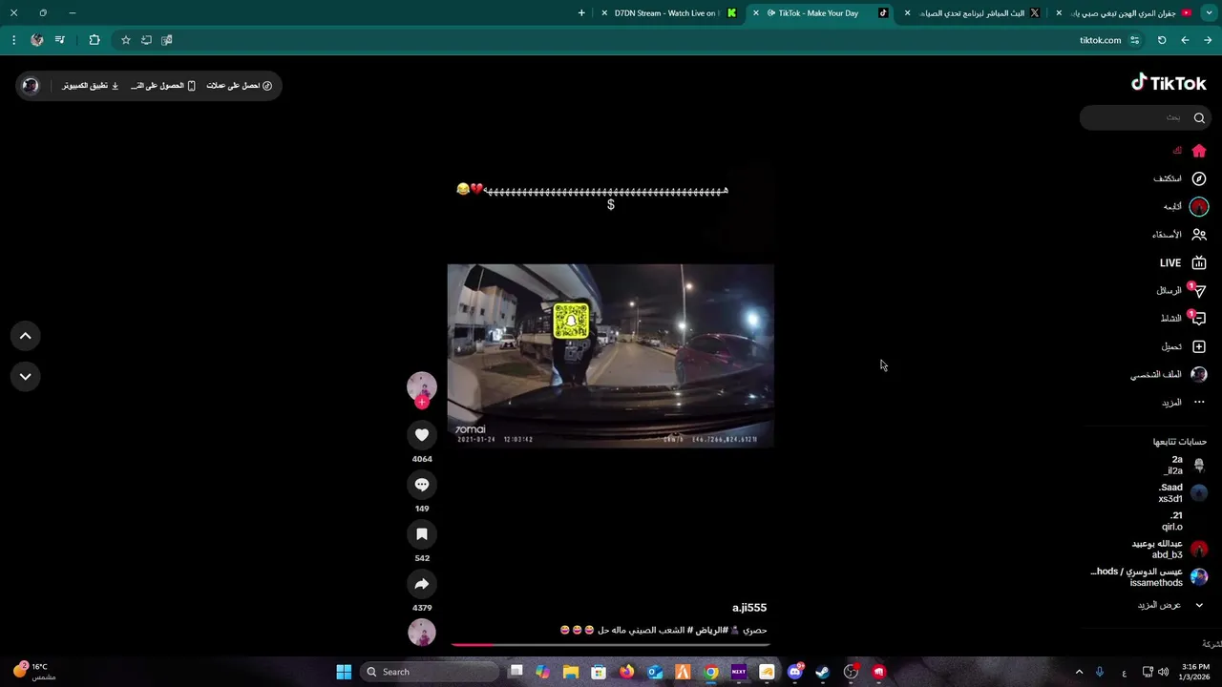This screenshot has width=1222, height=687.
Task: Switch to the X live broadcast tab
Action: [972, 13]
